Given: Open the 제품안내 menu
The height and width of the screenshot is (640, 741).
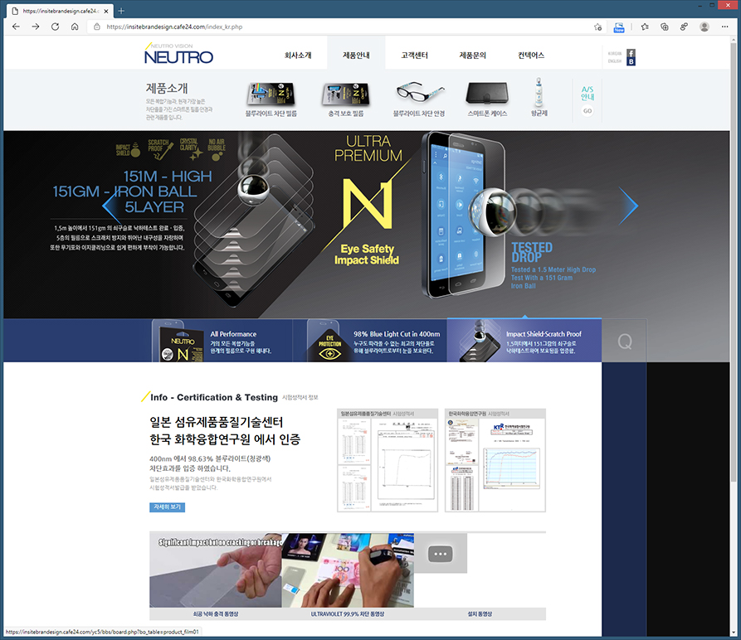Looking at the screenshot, I should coord(356,56).
